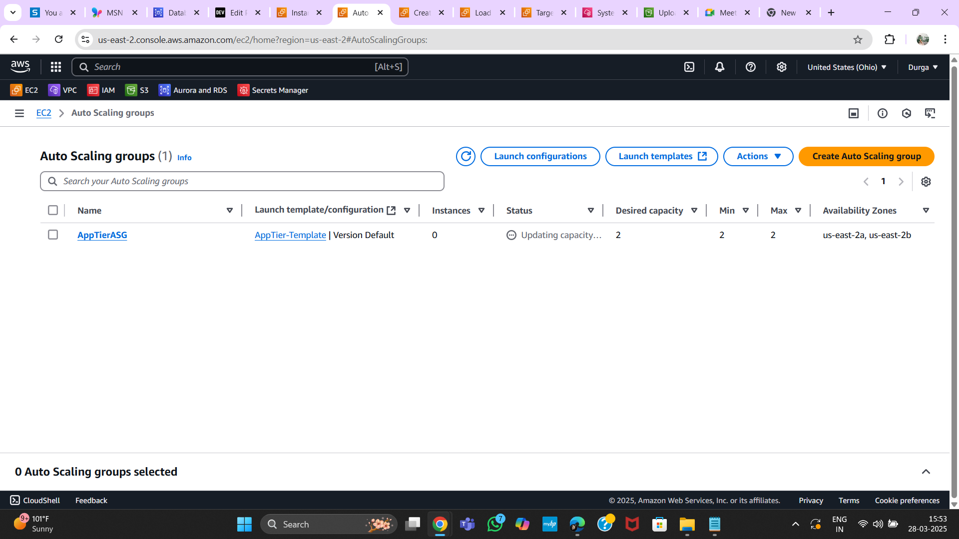The image size is (959, 539).
Task: Open CloudShell from the top navigation bar
Action: coord(689,67)
